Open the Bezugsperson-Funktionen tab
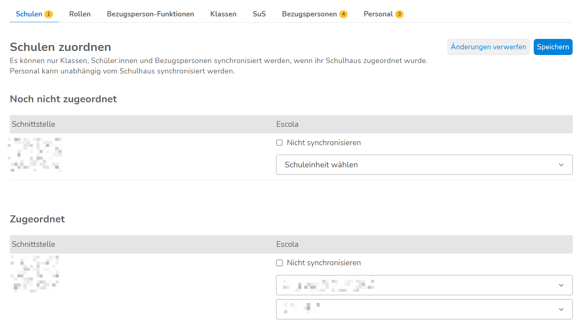Image resolution: width=577 pixels, height=320 pixels. point(150,14)
